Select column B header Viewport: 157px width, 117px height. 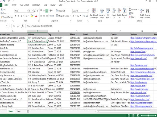[x=38, y=31]
